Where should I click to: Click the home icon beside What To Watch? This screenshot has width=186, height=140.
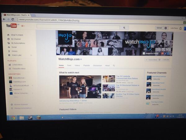tap(8, 35)
